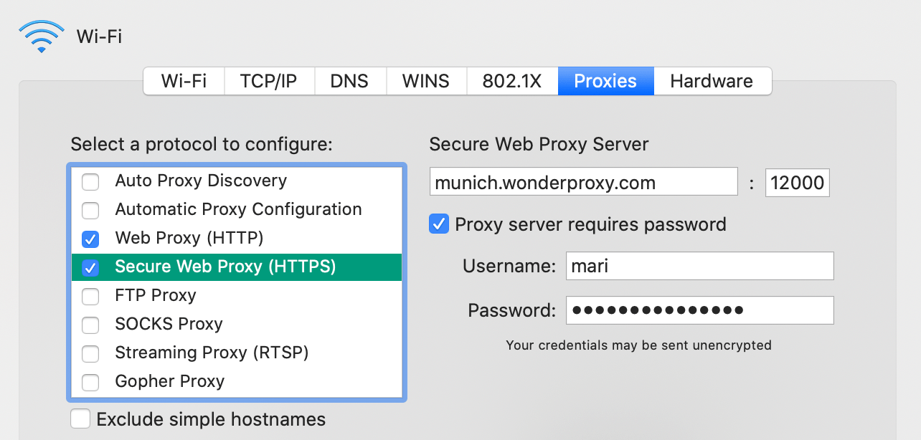Disable Proxy server requires password
This screenshot has height=440, width=921.
pos(438,224)
